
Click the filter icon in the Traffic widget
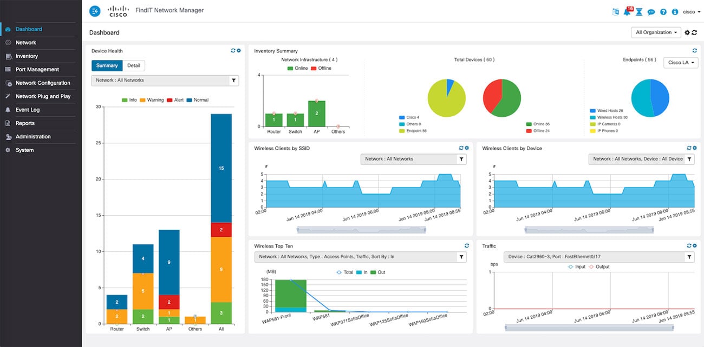coord(689,257)
